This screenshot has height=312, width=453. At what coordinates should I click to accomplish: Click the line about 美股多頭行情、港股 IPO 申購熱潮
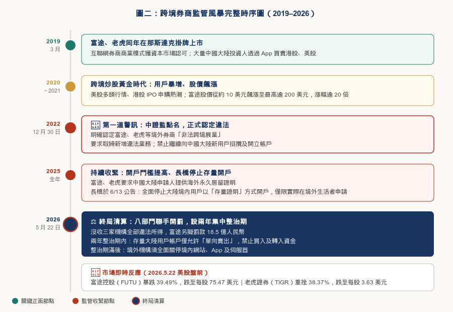click(219, 95)
